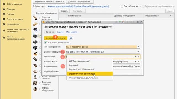
Task: Click into the Организация input field
Action: pos(100,57)
